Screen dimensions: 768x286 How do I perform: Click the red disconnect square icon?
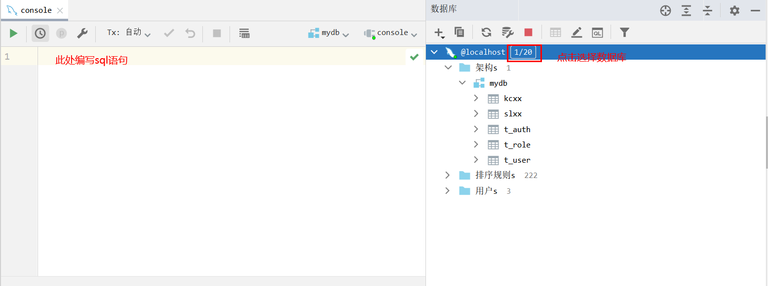(x=528, y=32)
